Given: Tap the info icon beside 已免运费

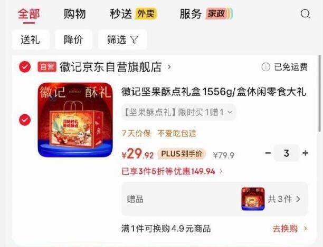Looking at the screenshot, I should (265, 67).
